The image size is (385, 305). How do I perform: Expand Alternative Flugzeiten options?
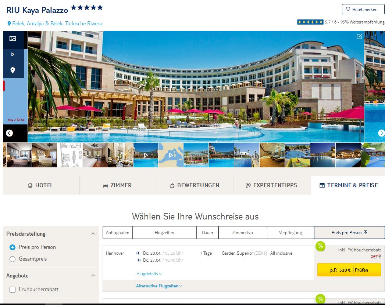[159, 286]
